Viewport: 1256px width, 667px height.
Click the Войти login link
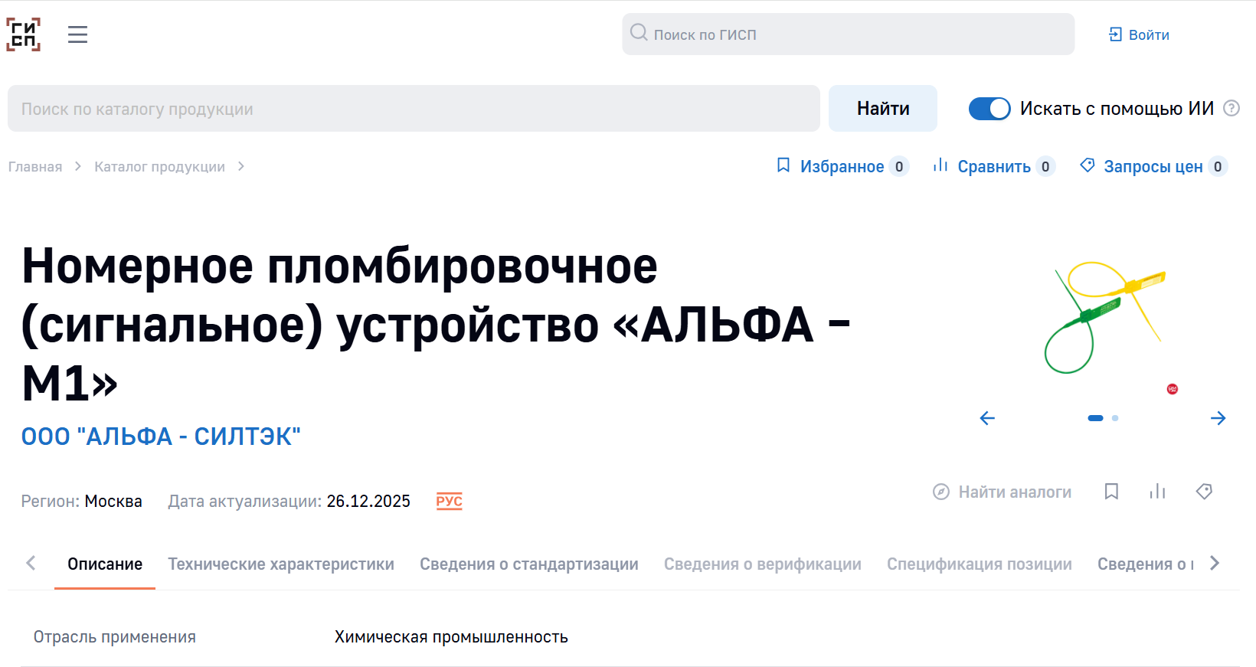pyautogui.click(x=1140, y=35)
